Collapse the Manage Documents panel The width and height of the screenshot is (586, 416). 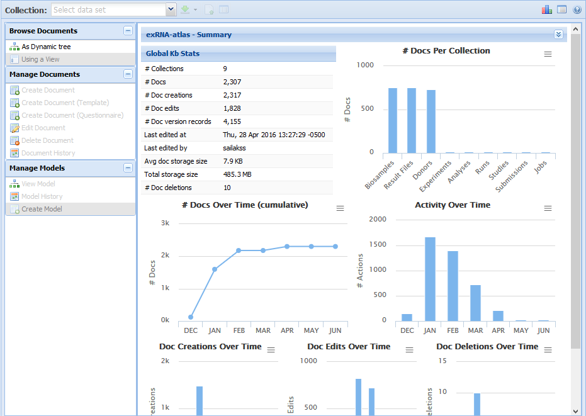point(128,74)
